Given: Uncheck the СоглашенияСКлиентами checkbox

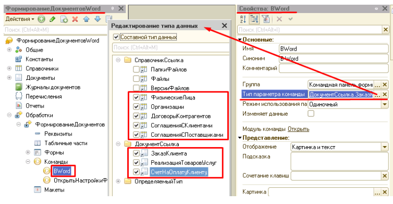Looking at the screenshot, I should click(136, 125).
